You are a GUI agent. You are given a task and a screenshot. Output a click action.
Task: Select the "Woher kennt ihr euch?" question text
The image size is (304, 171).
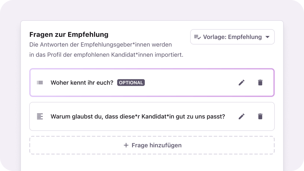82,82
